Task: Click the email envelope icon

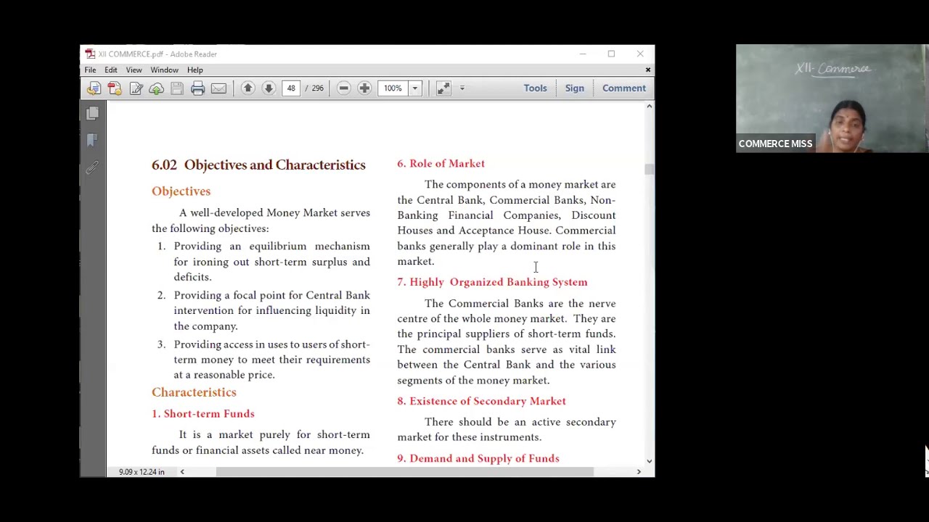Action: (x=218, y=88)
